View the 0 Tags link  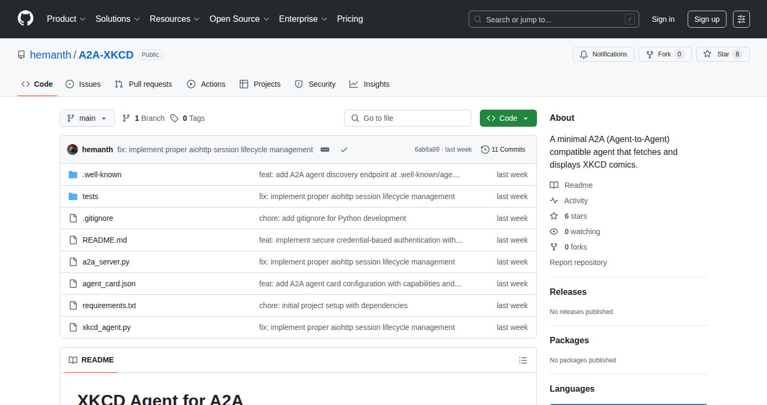click(187, 118)
